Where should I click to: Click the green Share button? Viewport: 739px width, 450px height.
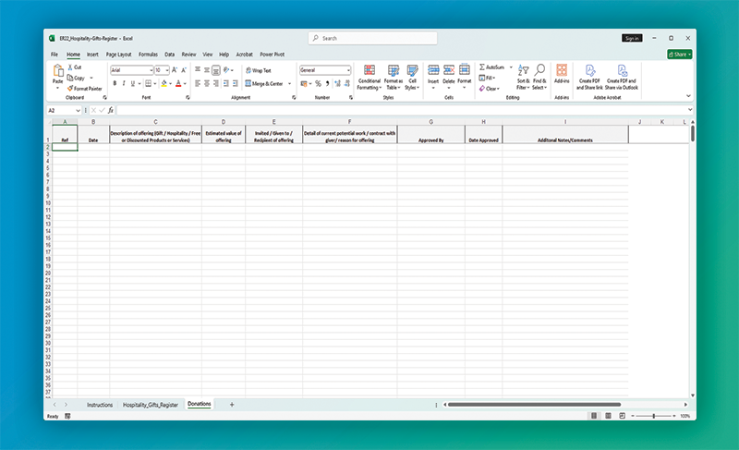pos(679,55)
